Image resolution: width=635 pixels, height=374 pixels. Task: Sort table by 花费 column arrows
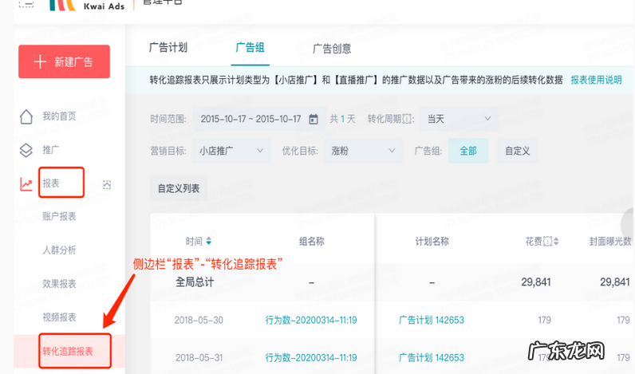(556, 242)
